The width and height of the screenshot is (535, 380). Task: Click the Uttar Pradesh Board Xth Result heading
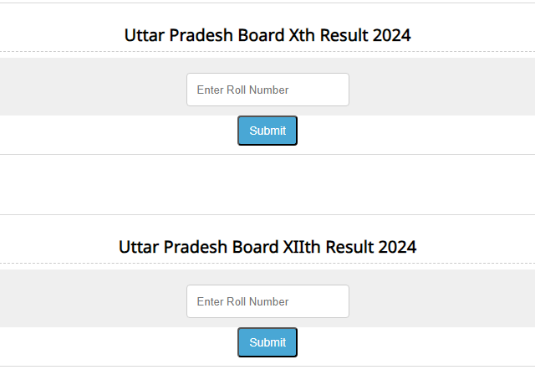(267, 35)
